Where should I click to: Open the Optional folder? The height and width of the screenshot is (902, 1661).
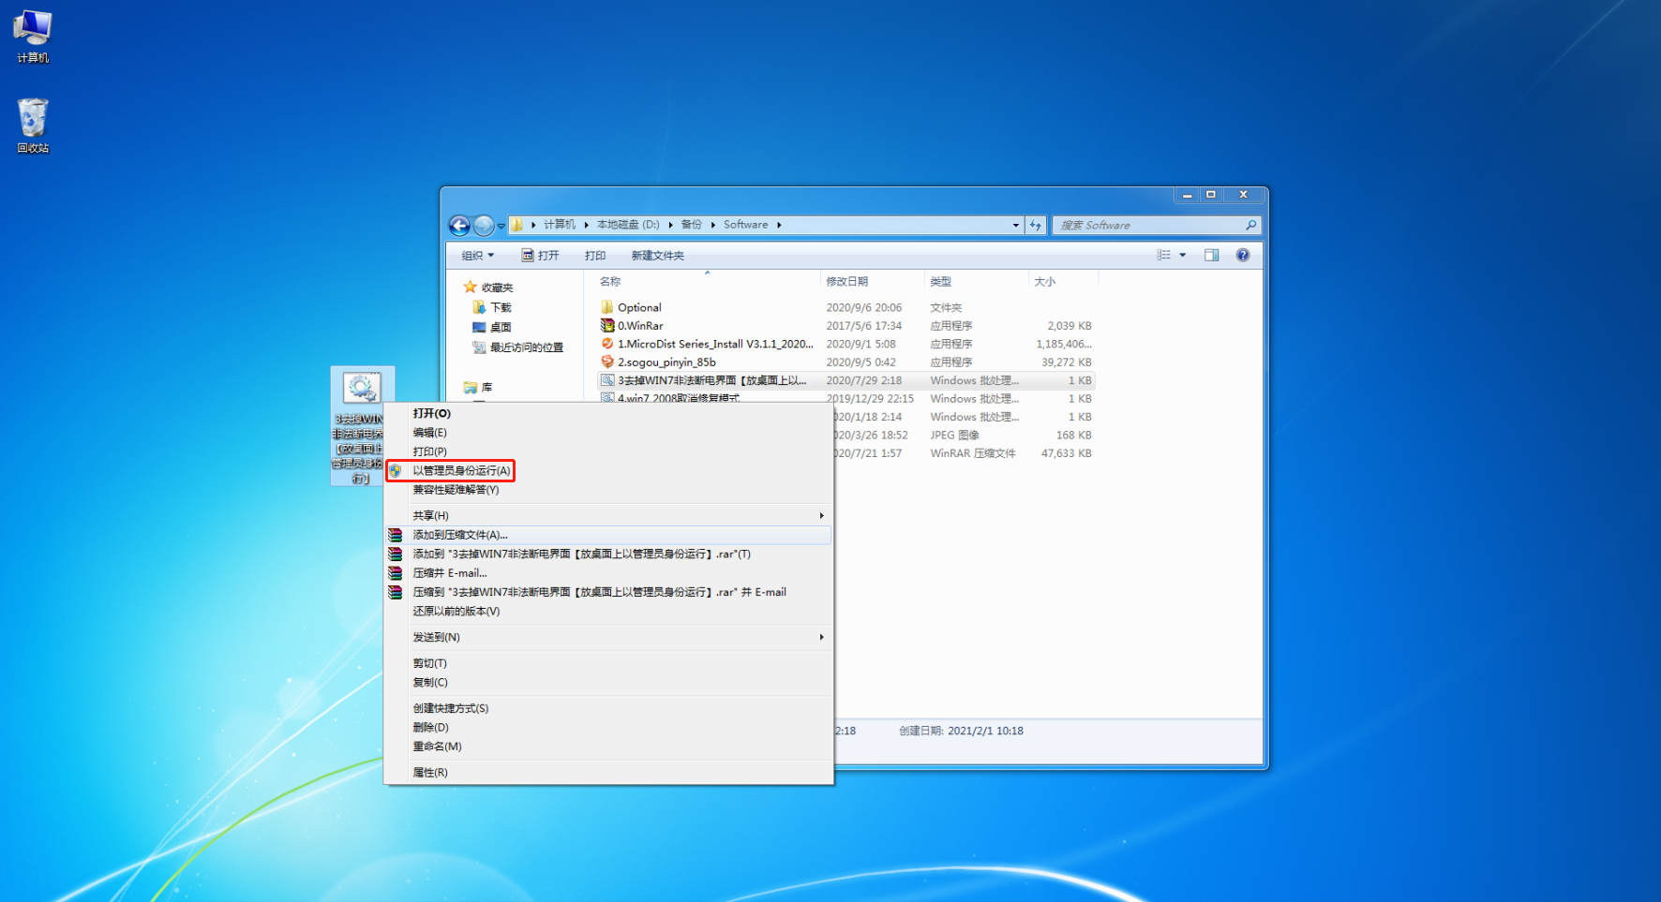tap(638, 307)
